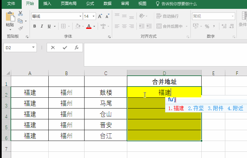Choose IME candidate 2. 苻坚

pos(196,108)
